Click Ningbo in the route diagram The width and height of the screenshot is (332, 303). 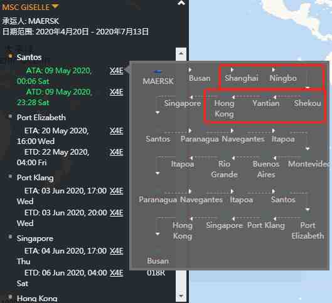pos(283,78)
